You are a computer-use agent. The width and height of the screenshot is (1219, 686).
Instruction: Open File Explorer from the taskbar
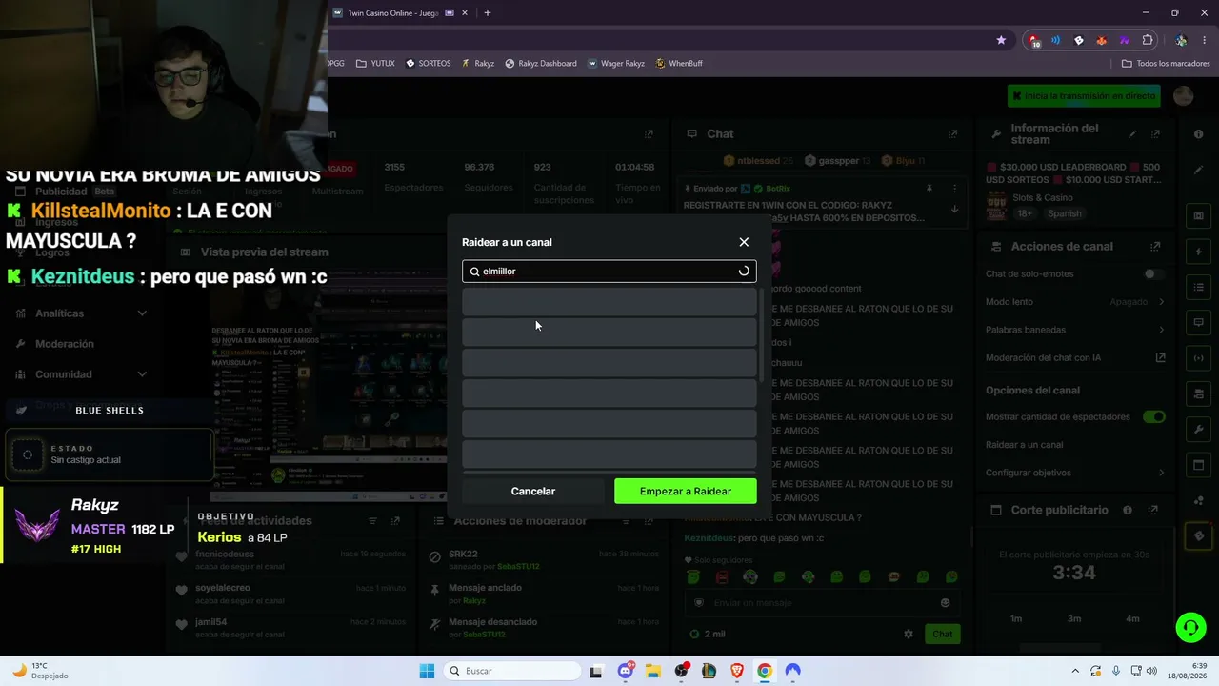tap(653, 671)
